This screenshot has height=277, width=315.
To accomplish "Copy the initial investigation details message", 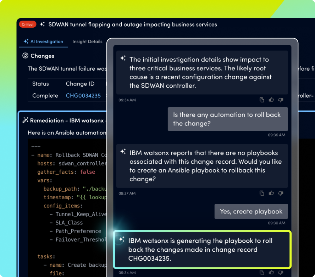I will coord(262,100).
